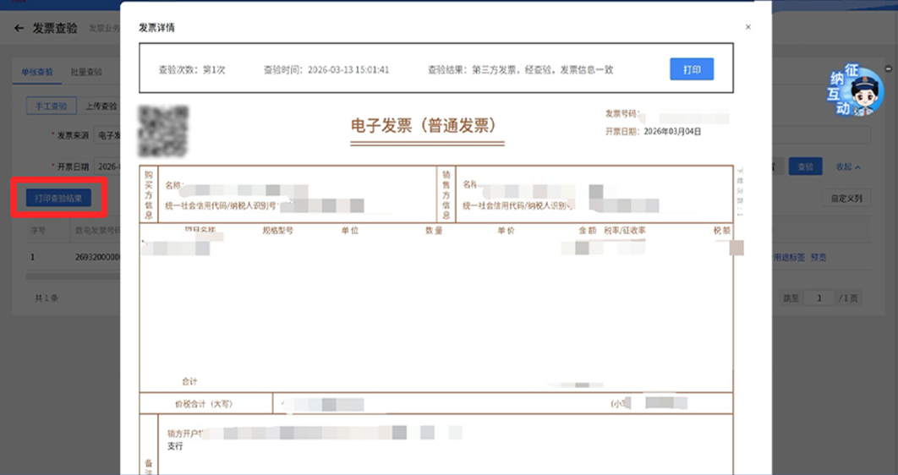Switch to the 批量查验 tab

pyautogui.click(x=86, y=72)
